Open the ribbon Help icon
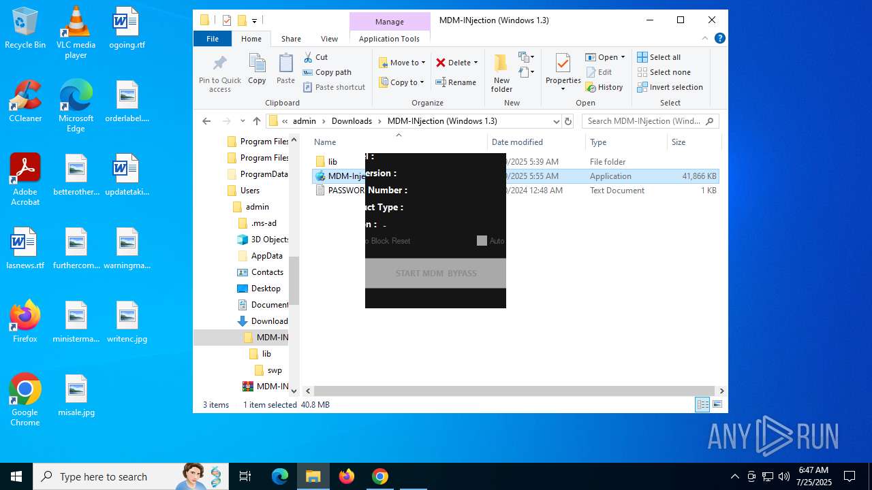This screenshot has width=872, height=490. tap(719, 38)
